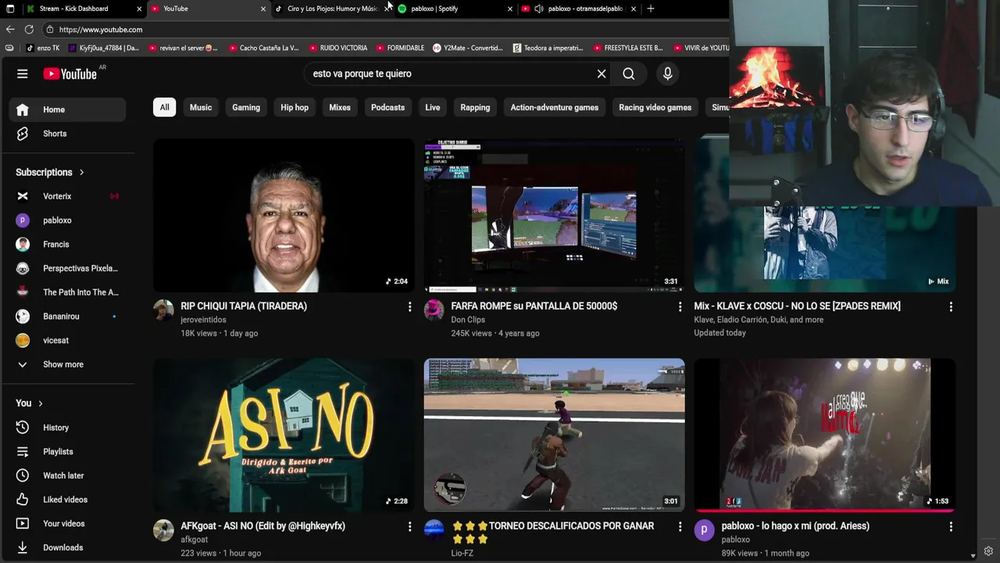Go back with browser back arrow

10,30
